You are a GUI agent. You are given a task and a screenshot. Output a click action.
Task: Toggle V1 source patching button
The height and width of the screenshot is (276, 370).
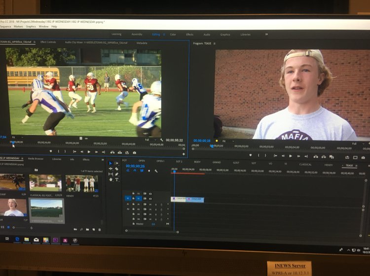pos(128,199)
